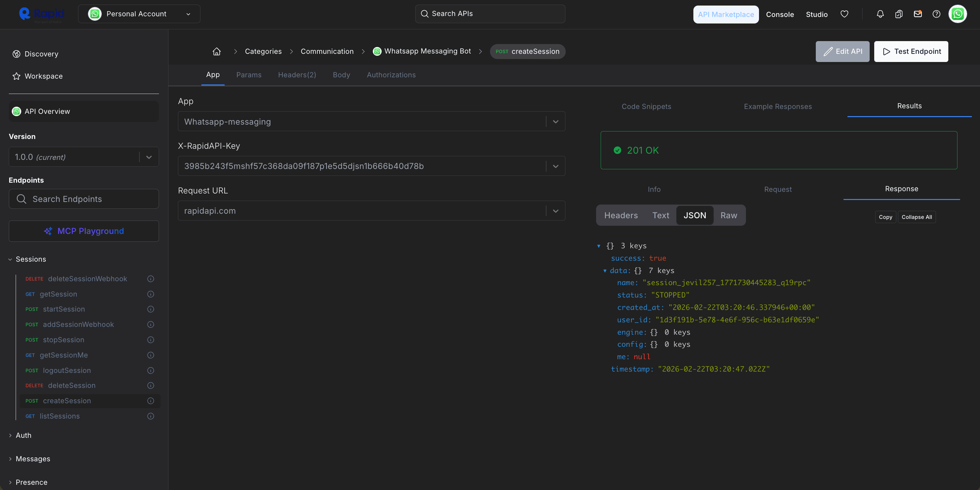Collapse the Sessions section in sidebar
Viewport: 980px width, 490px height.
[x=9, y=259]
